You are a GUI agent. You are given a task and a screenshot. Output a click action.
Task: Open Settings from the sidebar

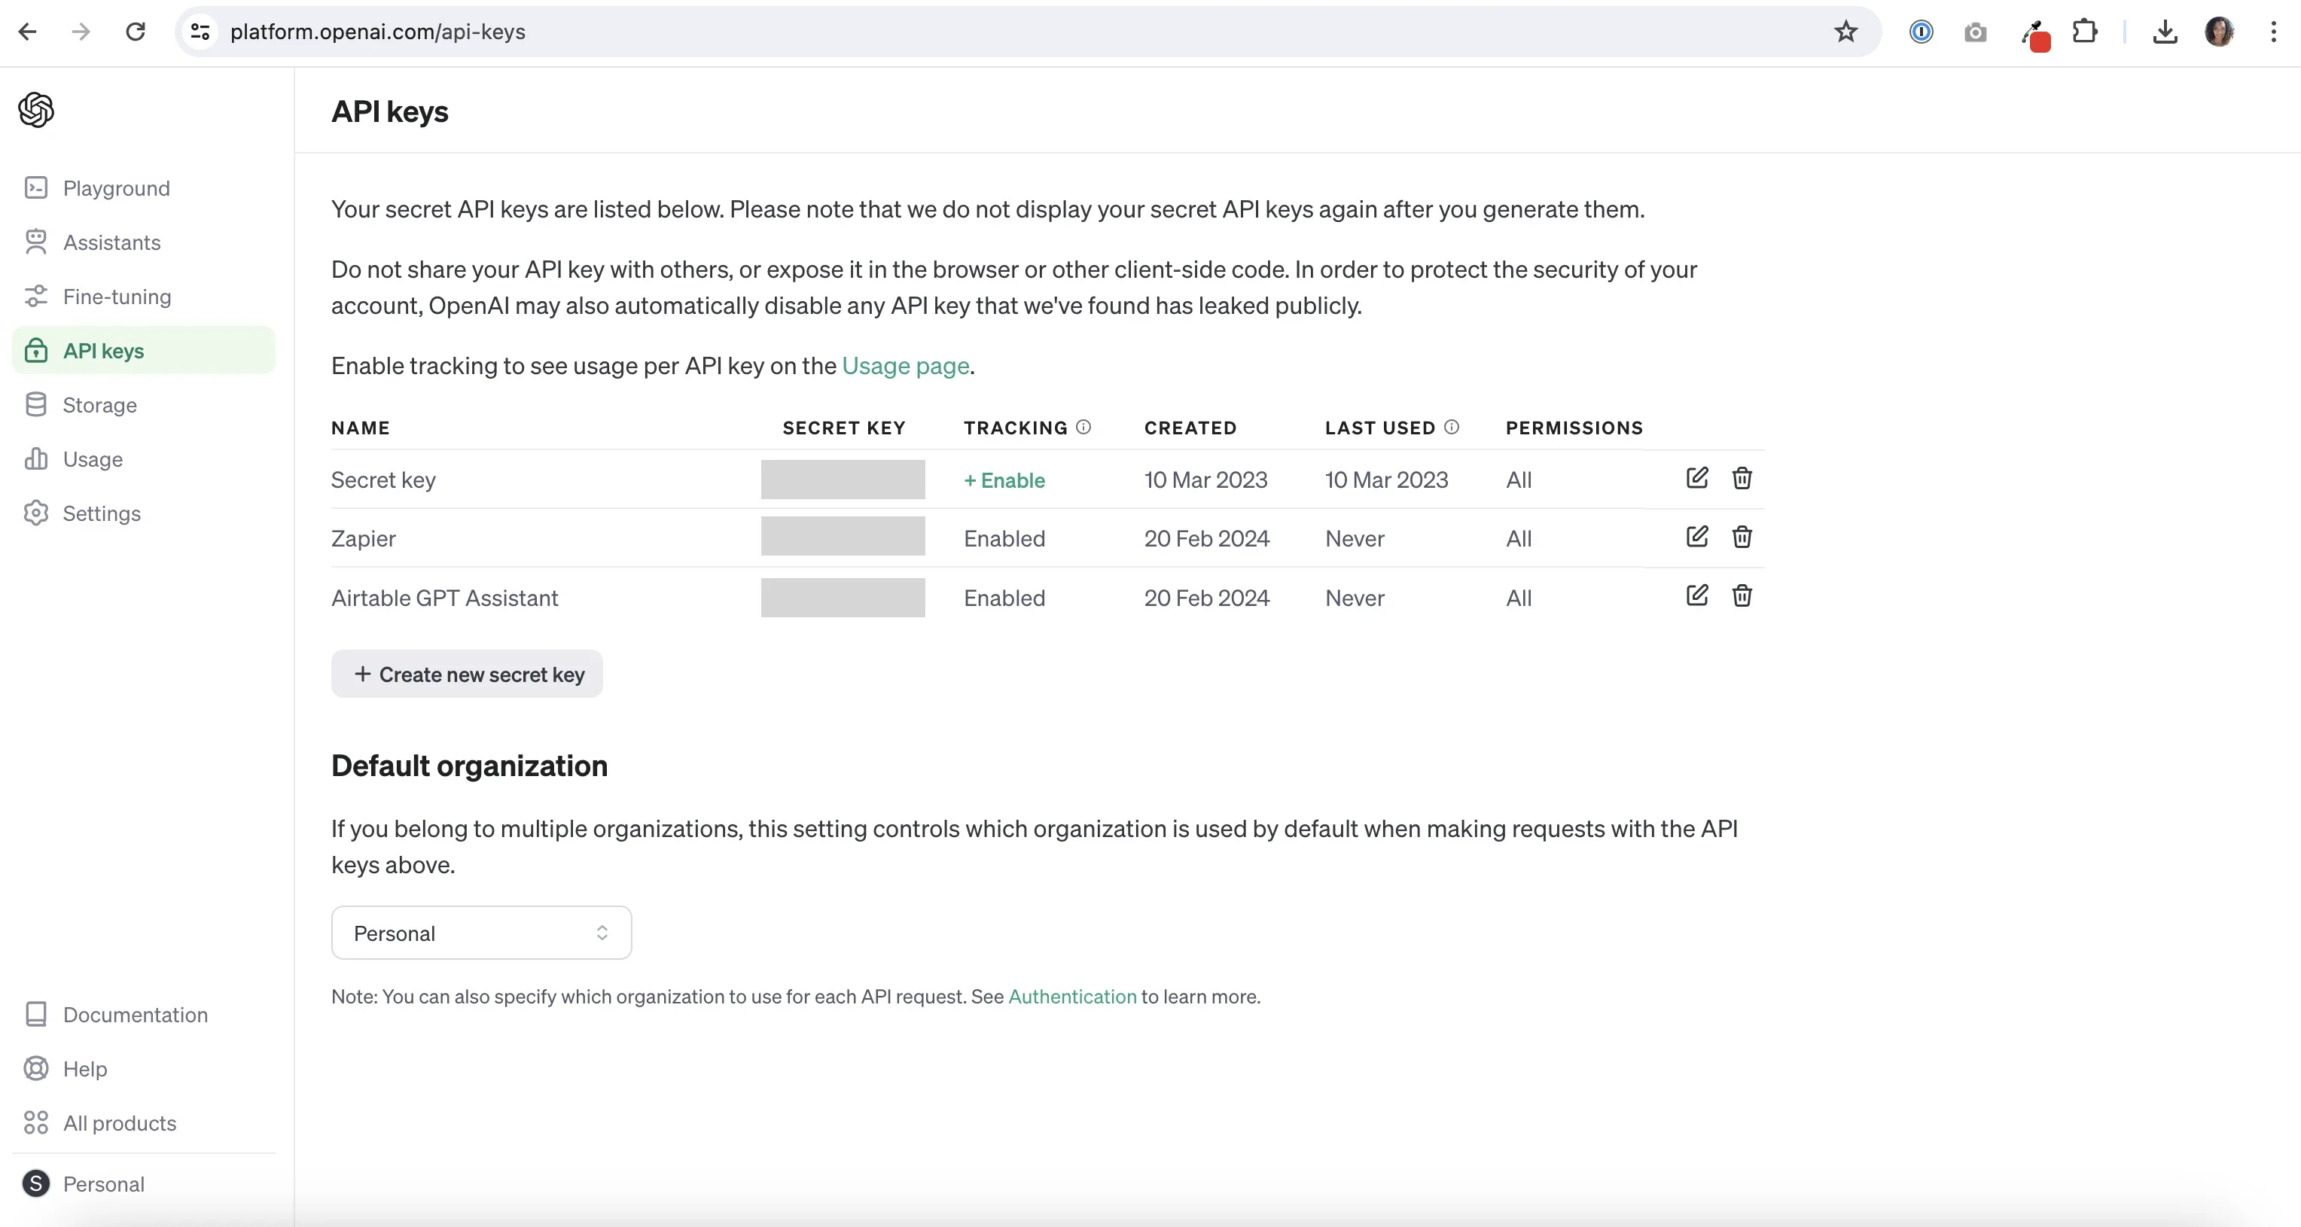102,513
